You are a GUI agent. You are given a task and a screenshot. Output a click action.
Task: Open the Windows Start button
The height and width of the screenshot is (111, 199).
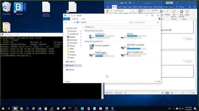coord(3,109)
